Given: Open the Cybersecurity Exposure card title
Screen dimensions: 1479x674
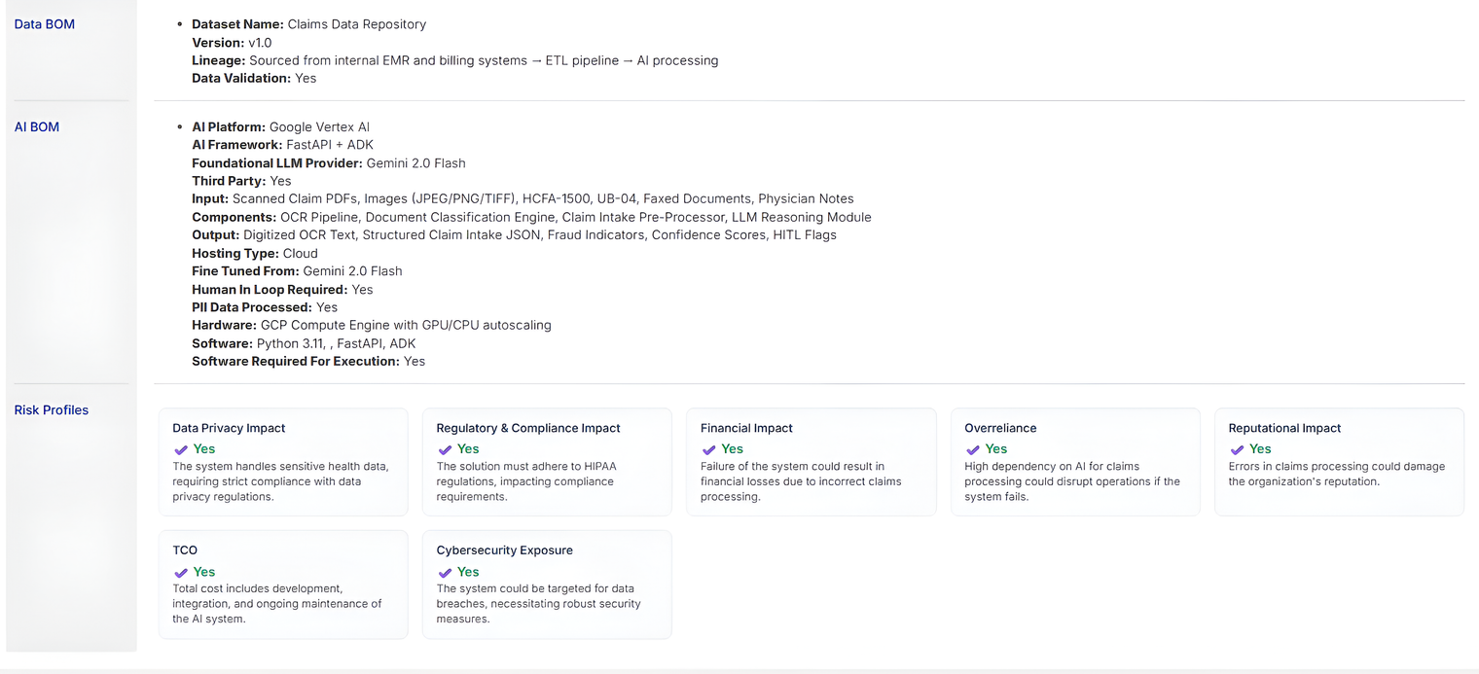Looking at the screenshot, I should click(x=504, y=550).
